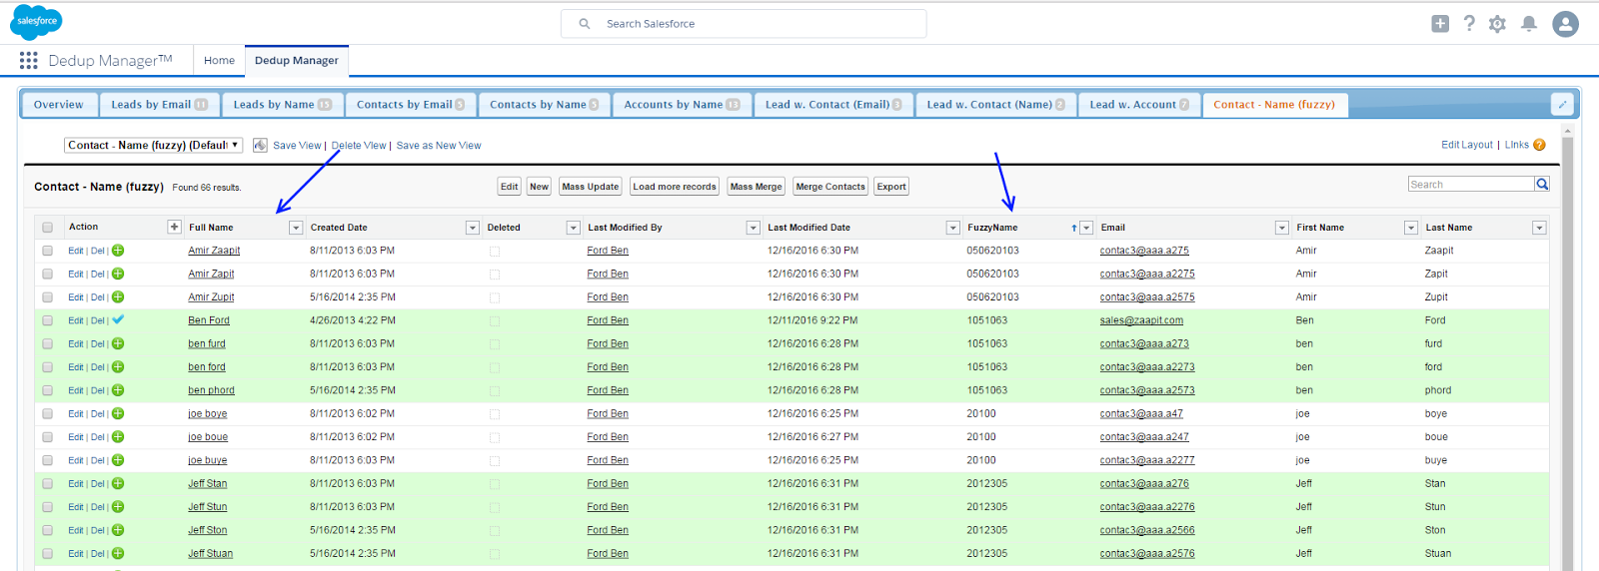The height and width of the screenshot is (571, 1599).
Task: Click the FuzzyName sort arrow icon
Action: [x=1073, y=228]
